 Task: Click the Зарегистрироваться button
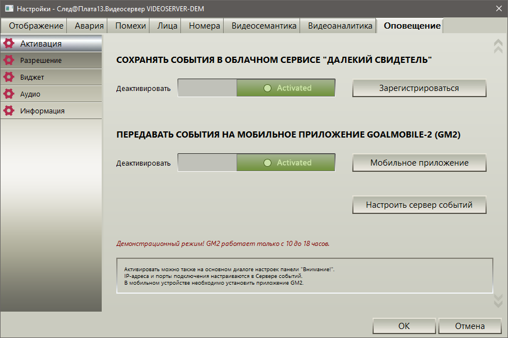419,88
